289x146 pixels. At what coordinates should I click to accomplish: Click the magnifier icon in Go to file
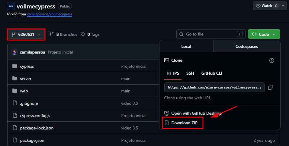181,34
